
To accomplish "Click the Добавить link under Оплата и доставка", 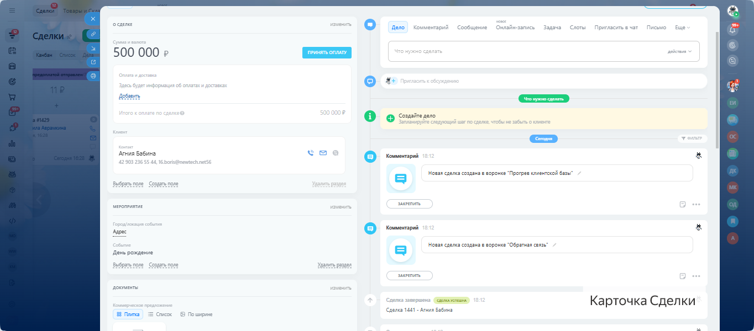I will click(129, 96).
